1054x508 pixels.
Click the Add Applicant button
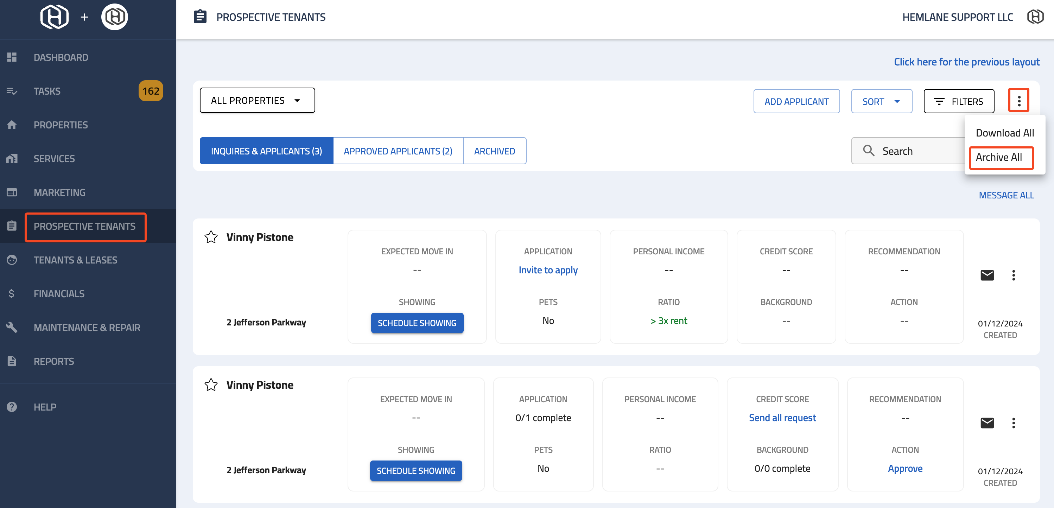click(796, 101)
